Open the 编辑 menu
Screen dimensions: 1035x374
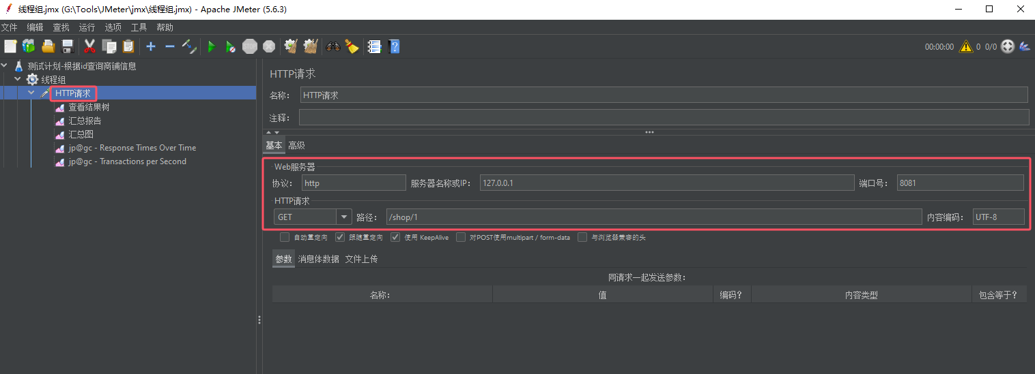tap(35, 27)
